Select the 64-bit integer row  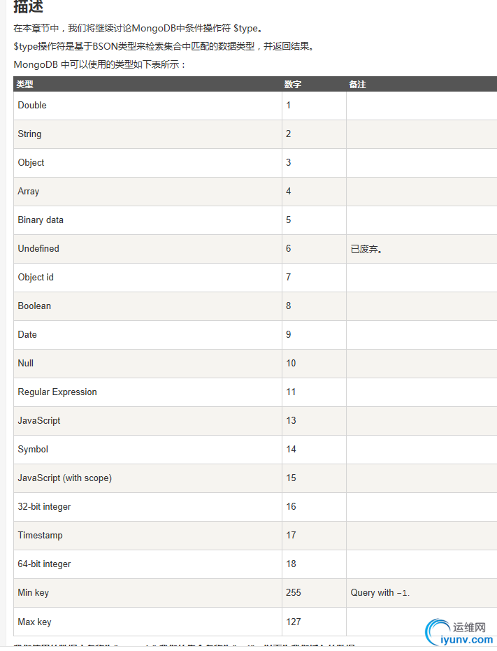pyautogui.click(x=255, y=564)
